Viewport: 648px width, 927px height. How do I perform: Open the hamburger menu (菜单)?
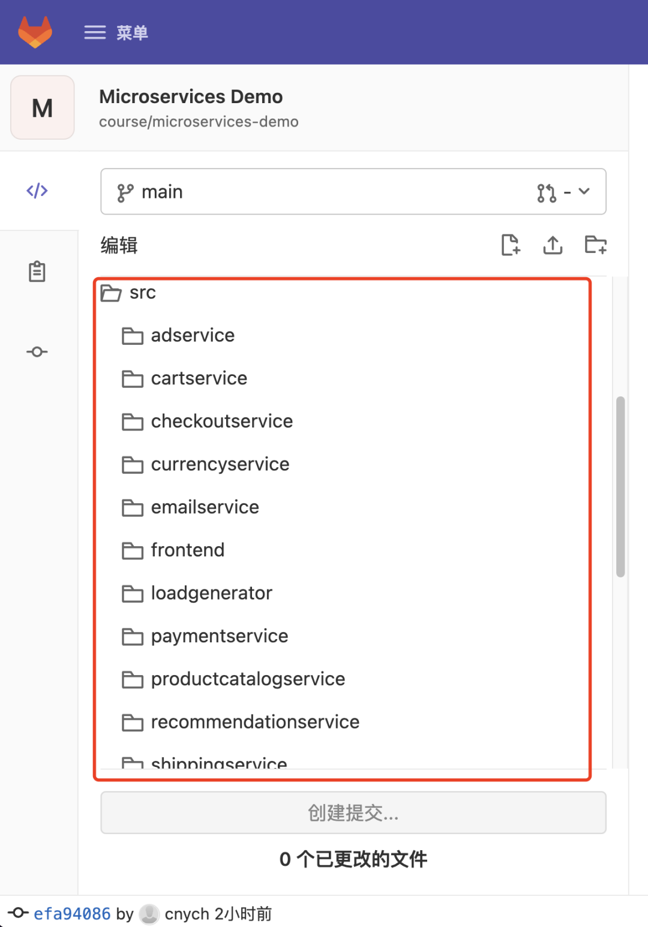point(116,32)
